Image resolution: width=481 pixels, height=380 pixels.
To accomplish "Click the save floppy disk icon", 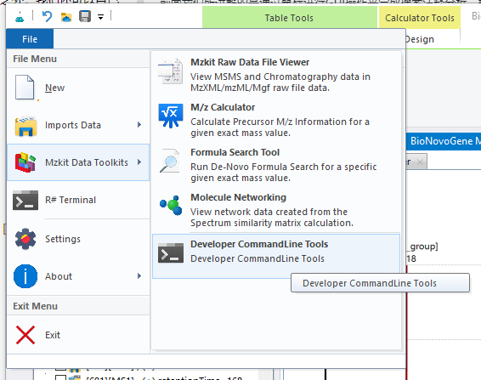I will pos(85,16).
